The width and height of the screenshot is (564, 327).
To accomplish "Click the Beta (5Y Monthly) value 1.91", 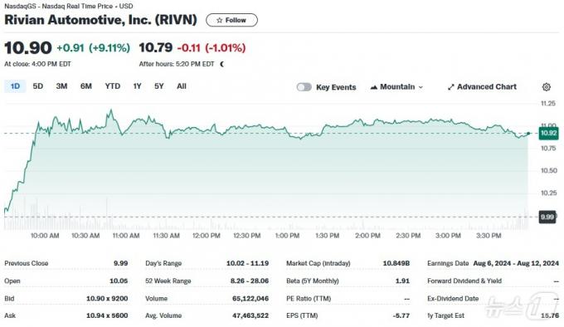I will click(x=402, y=281).
